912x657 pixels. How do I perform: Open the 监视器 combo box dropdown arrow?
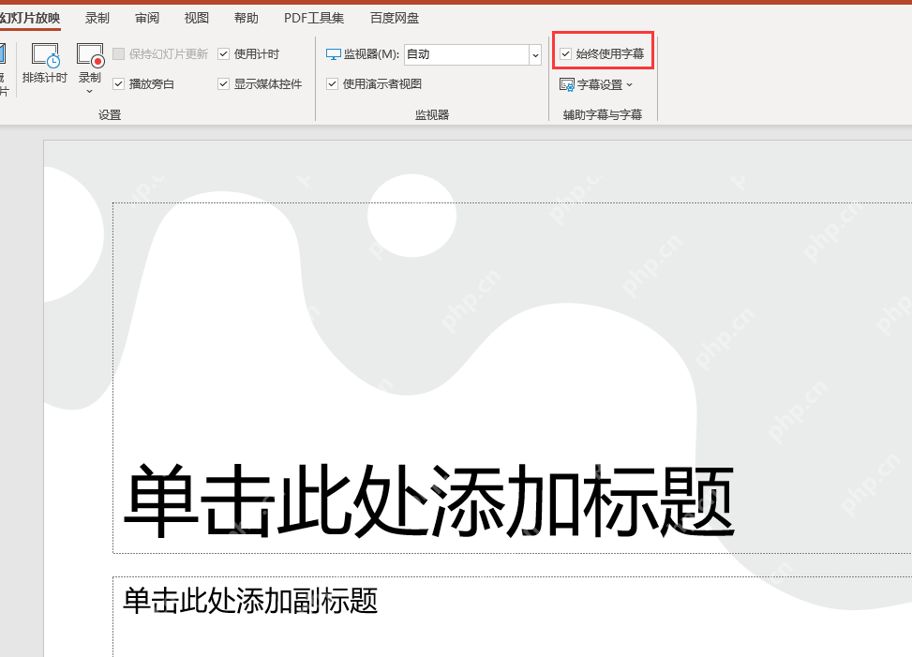pyautogui.click(x=535, y=55)
